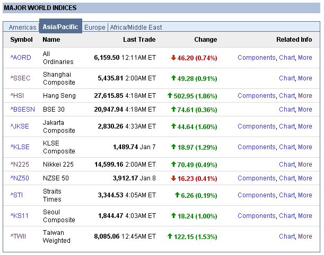The width and height of the screenshot is (324, 255).
Task: Open Chart for Jakarta Composite
Action: point(287,126)
